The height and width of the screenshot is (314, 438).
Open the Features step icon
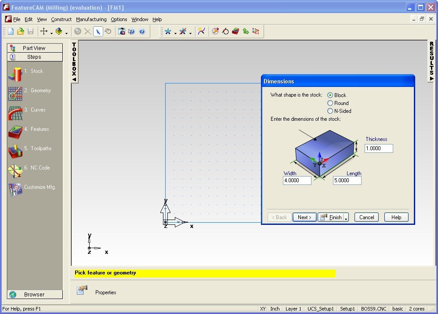(x=15, y=132)
